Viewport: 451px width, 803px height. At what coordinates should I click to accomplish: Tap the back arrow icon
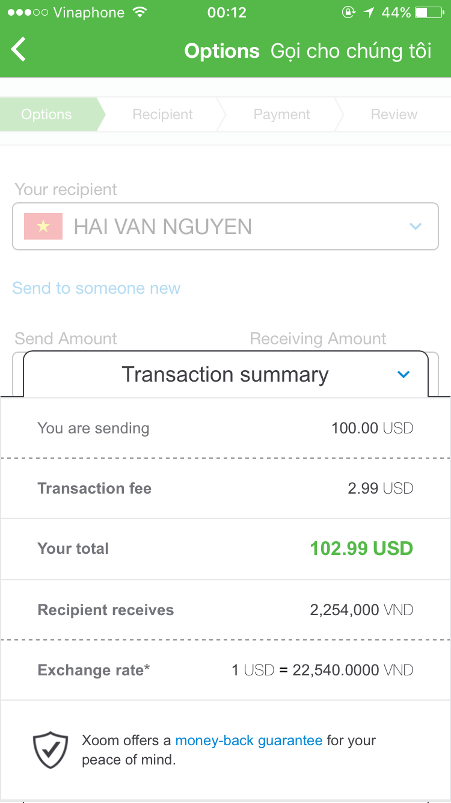[19, 50]
